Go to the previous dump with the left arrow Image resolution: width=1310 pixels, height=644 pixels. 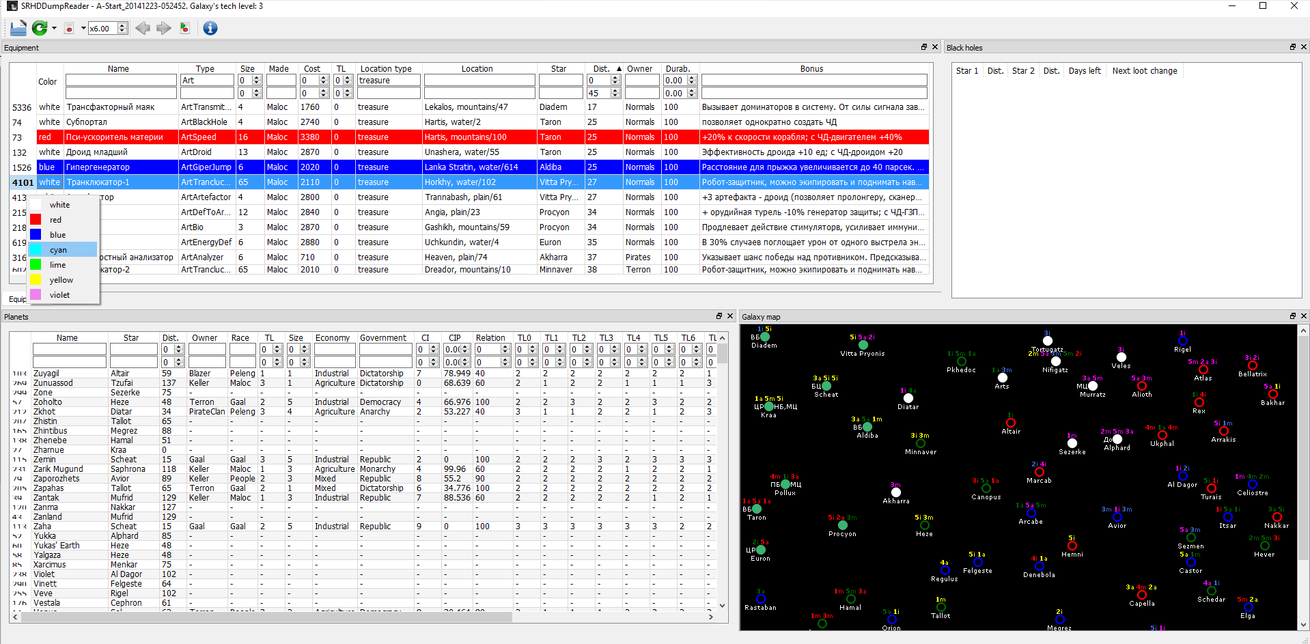point(142,28)
